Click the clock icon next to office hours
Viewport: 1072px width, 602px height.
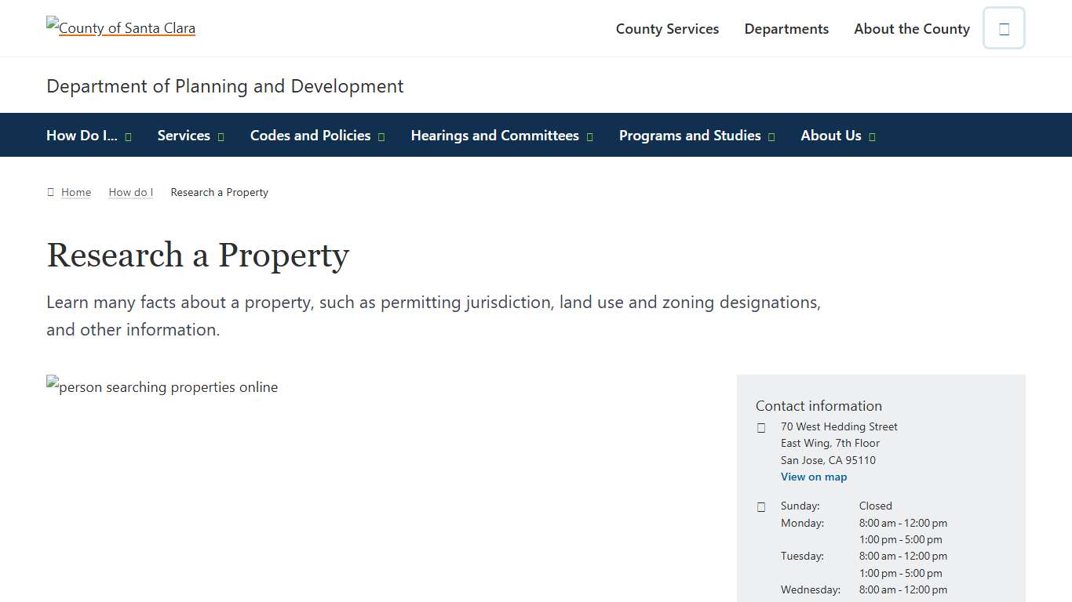760,506
